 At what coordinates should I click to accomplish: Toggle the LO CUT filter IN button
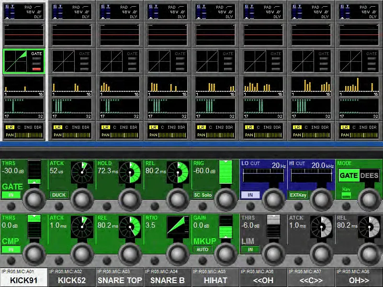[x=250, y=195]
